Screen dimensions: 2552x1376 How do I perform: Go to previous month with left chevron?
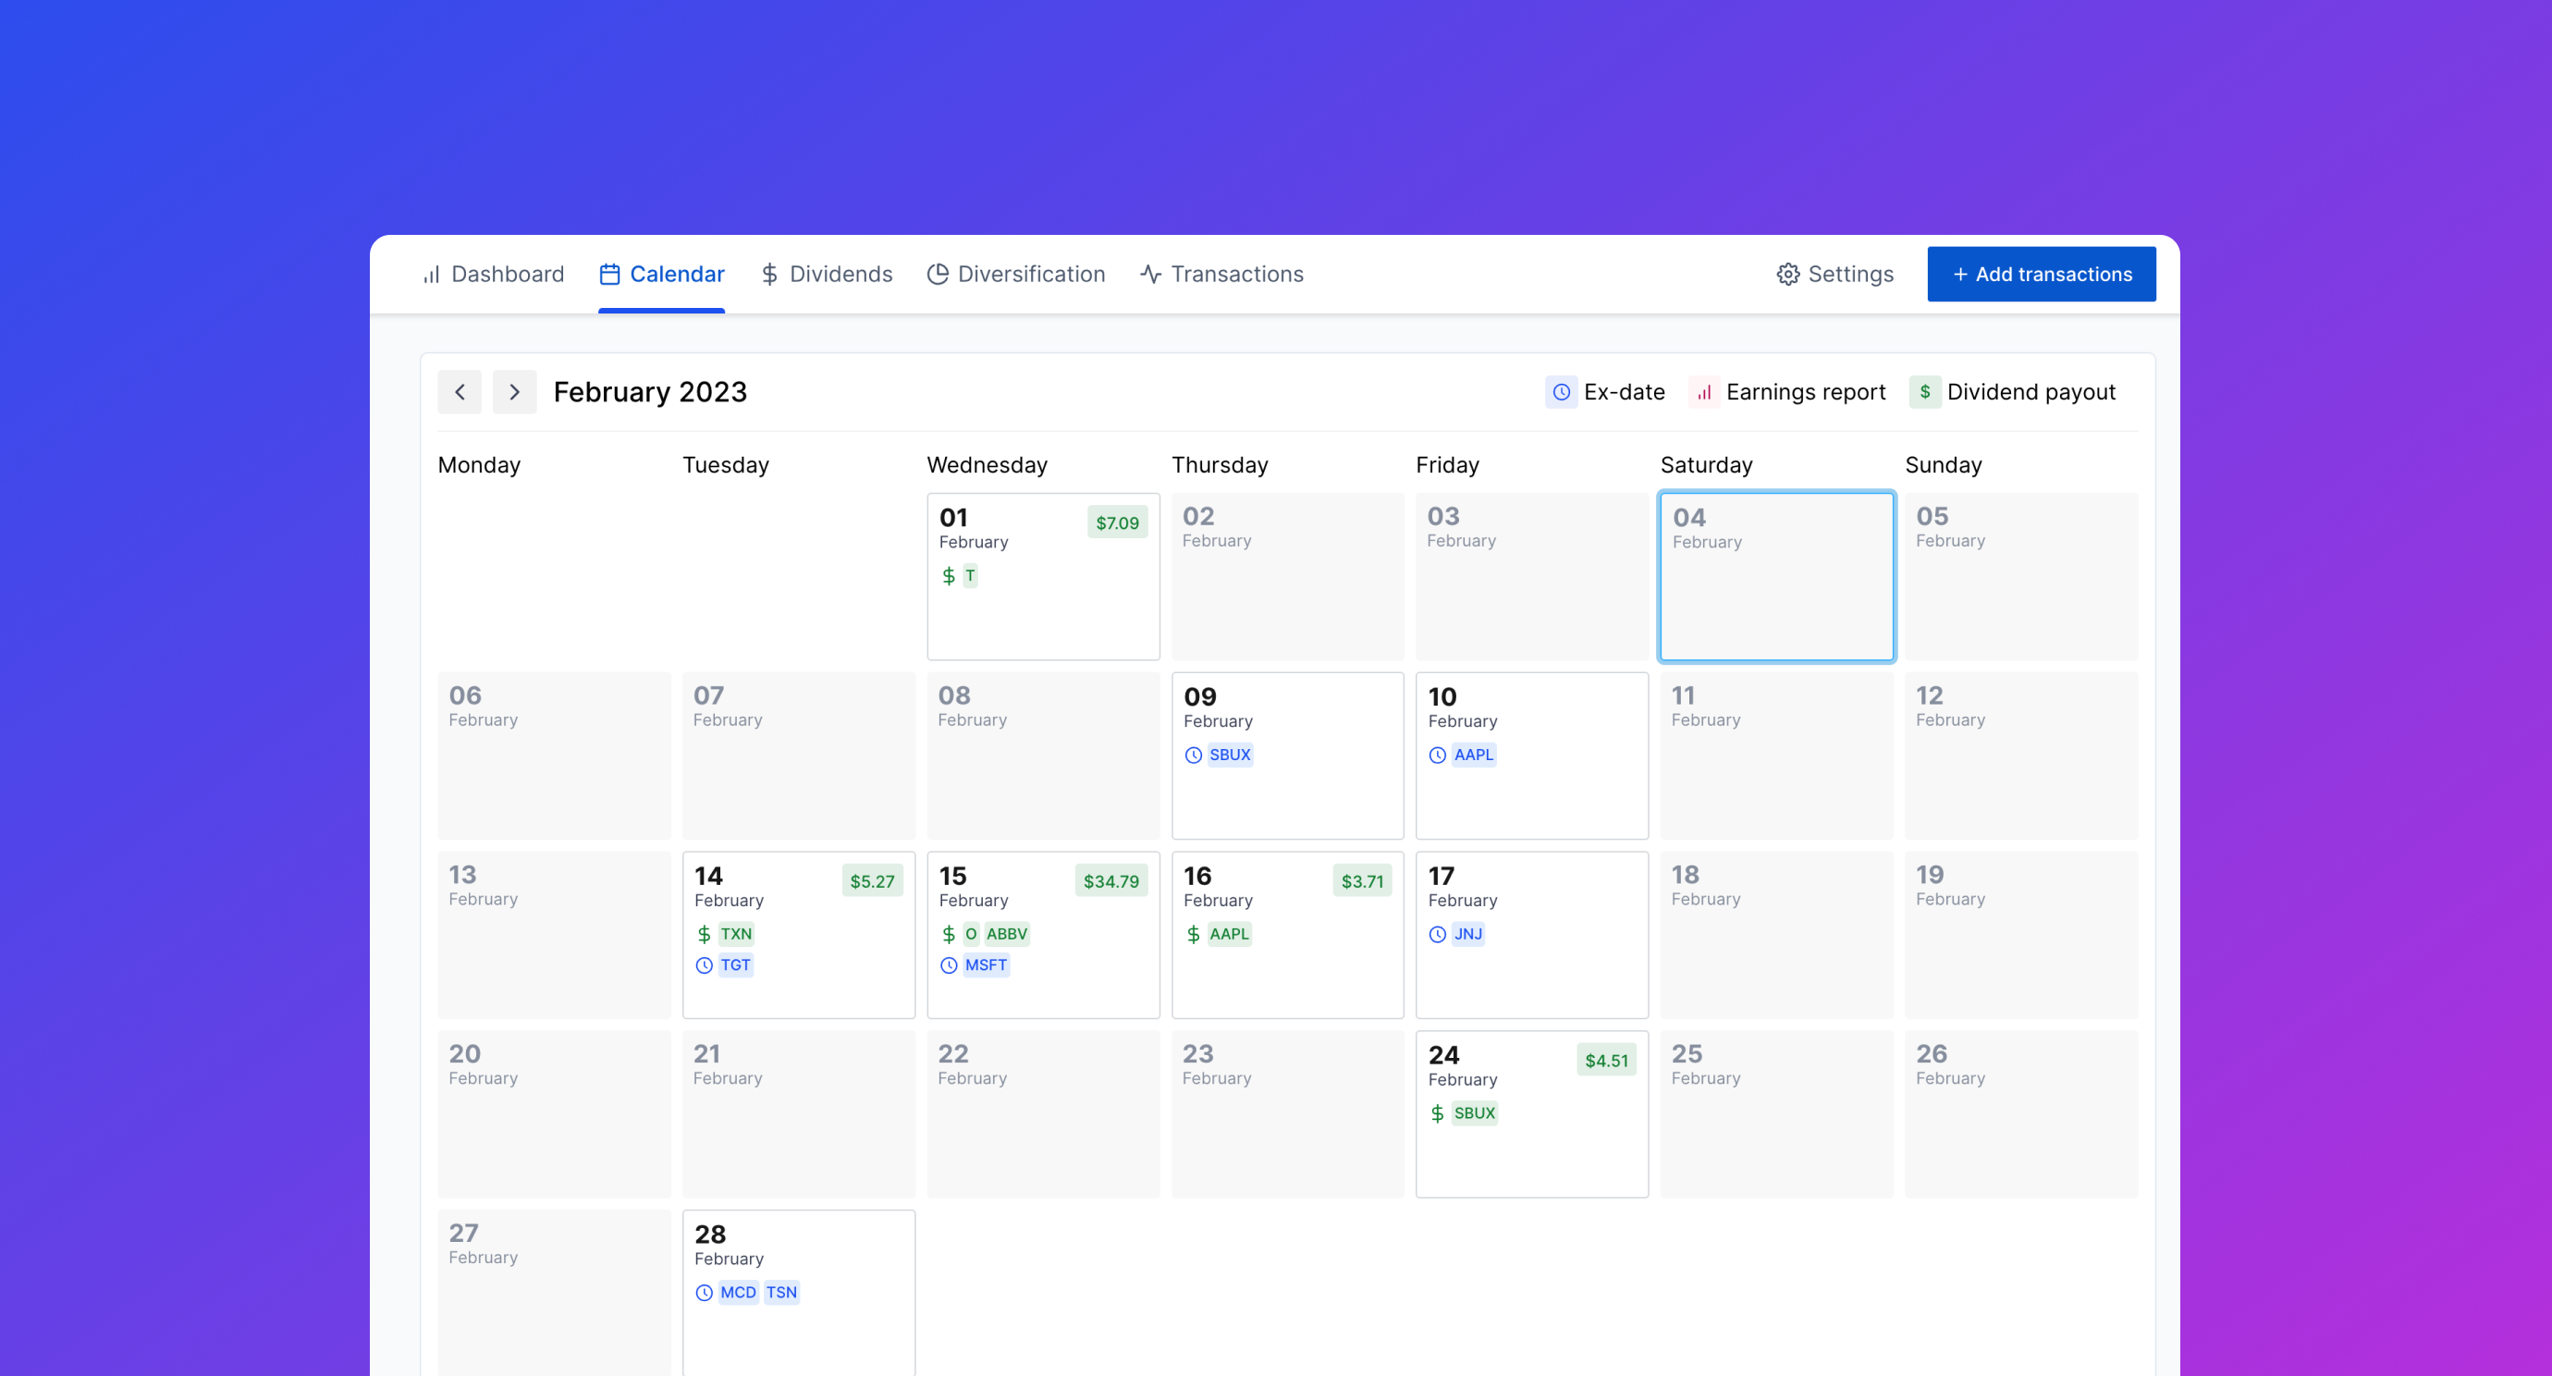pos(460,392)
